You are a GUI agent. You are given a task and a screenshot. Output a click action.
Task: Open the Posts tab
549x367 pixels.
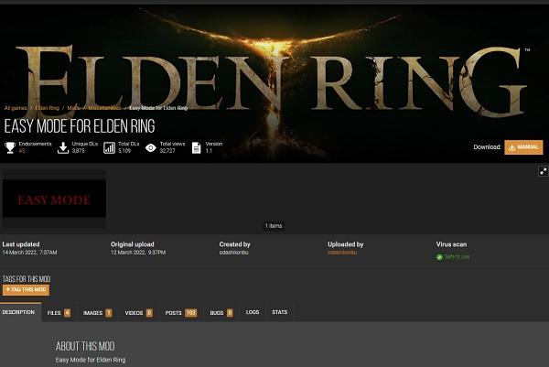tap(180, 312)
